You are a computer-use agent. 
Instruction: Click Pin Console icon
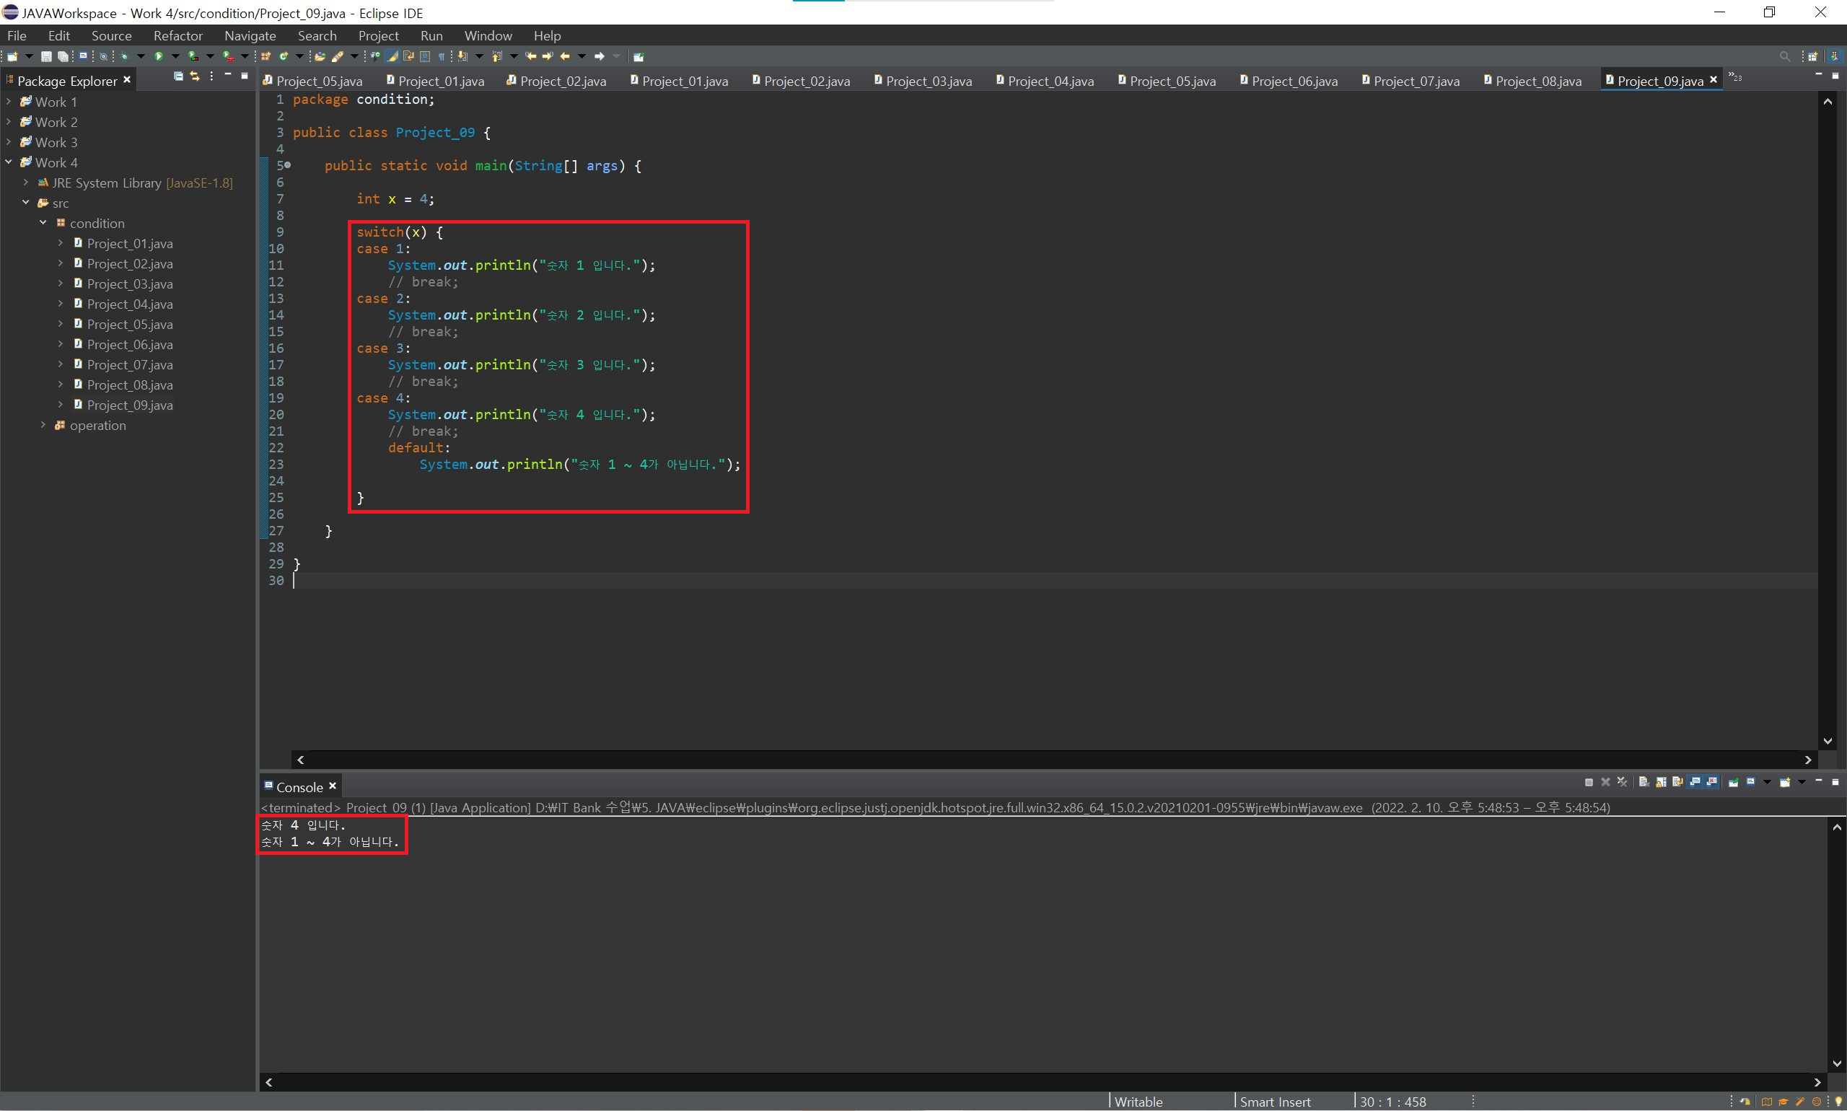pyautogui.click(x=1733, y=782)
